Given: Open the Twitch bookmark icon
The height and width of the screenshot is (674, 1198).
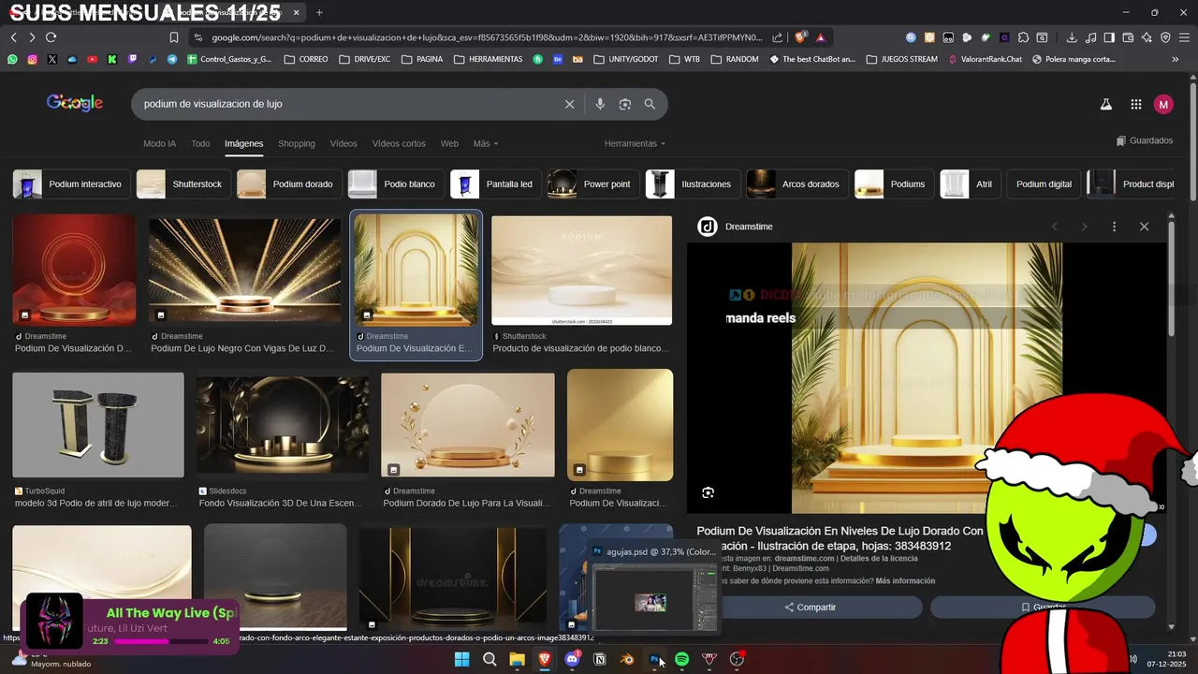Looking at the screenshot, I should coord(132,59).
